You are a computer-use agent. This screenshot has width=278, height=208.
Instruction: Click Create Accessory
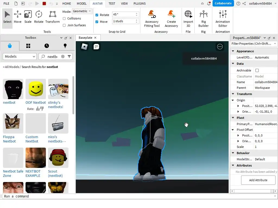coord(171,19)
